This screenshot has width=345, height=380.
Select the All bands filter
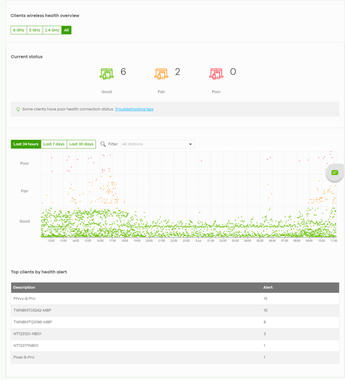(66, 30)
